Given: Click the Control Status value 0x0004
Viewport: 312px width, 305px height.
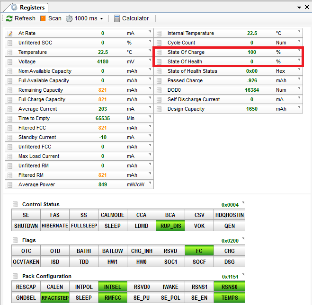Looking at the screenshot, I should click(x=230, y=205).
